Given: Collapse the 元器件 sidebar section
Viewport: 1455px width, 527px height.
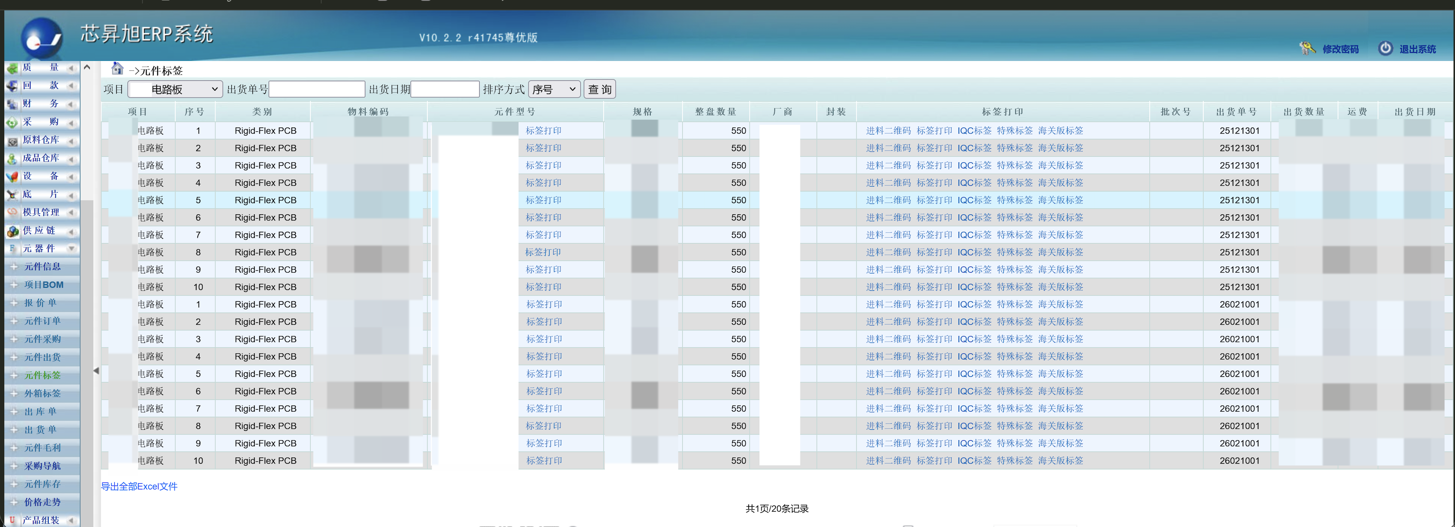Looking at the screenshot, I should [x=71, y=248].
